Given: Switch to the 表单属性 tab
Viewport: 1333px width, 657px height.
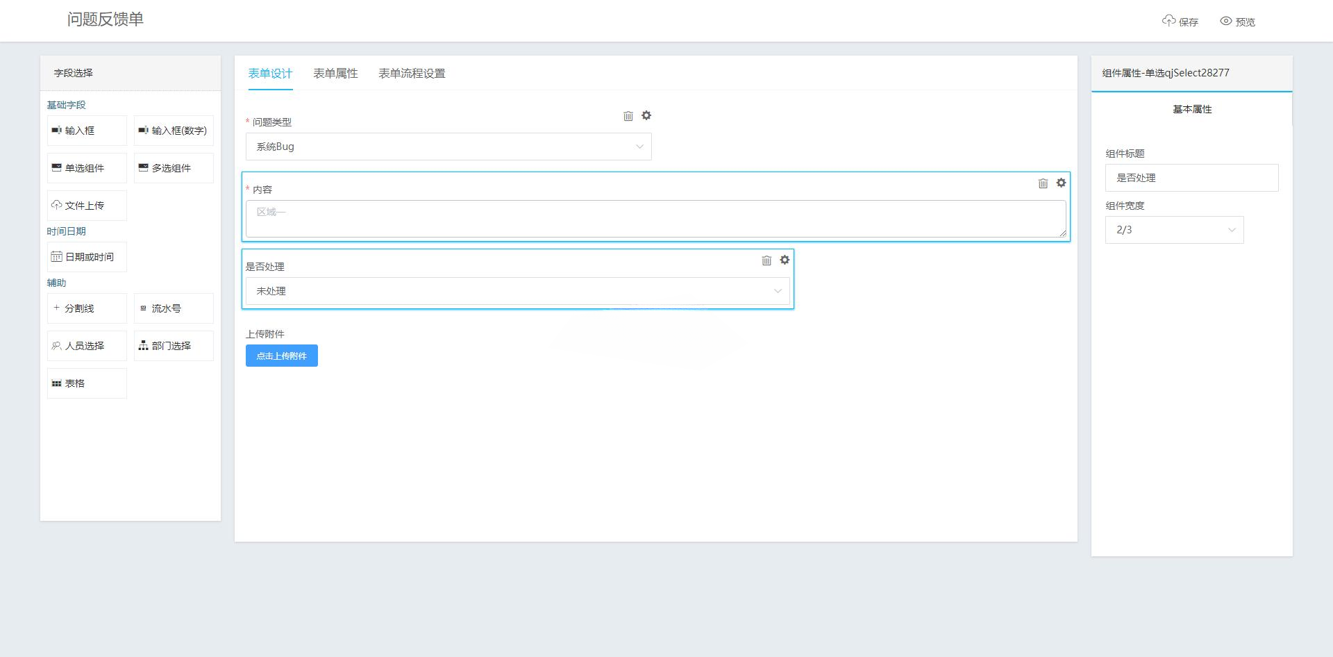Looking at the screenshot, I should click(335, 73).
